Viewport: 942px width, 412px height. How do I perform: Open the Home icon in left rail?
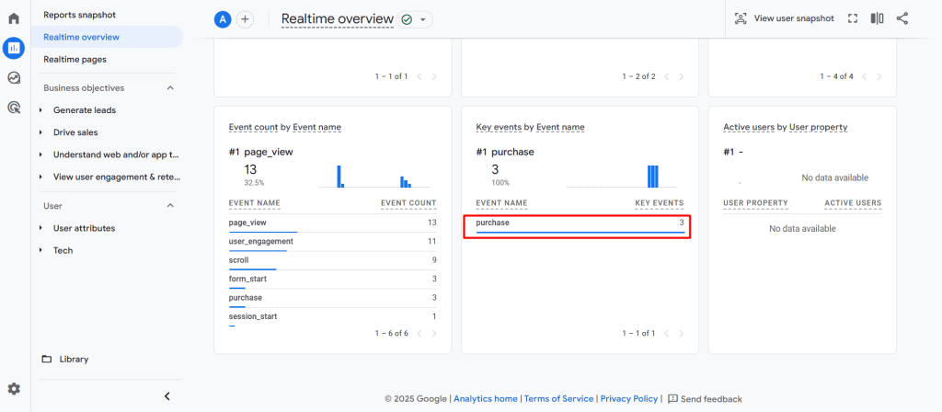(14, 18)
